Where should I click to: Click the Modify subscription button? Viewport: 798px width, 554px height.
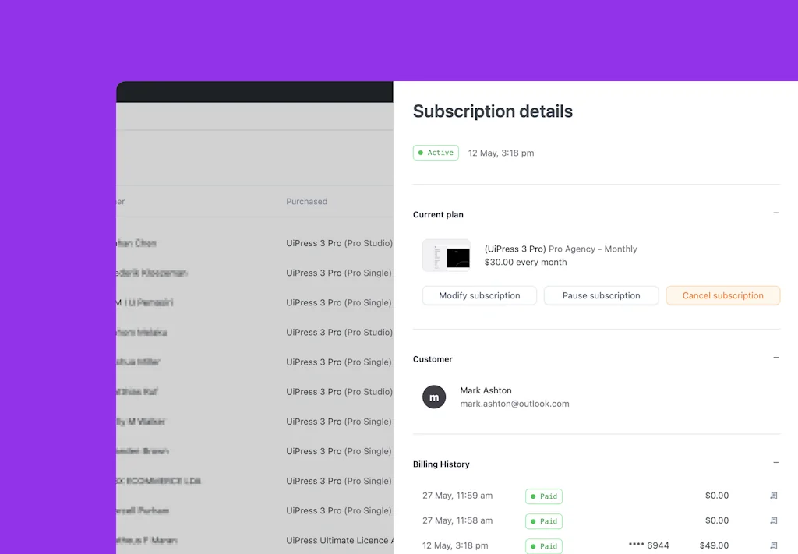click(x=479, y=295)
